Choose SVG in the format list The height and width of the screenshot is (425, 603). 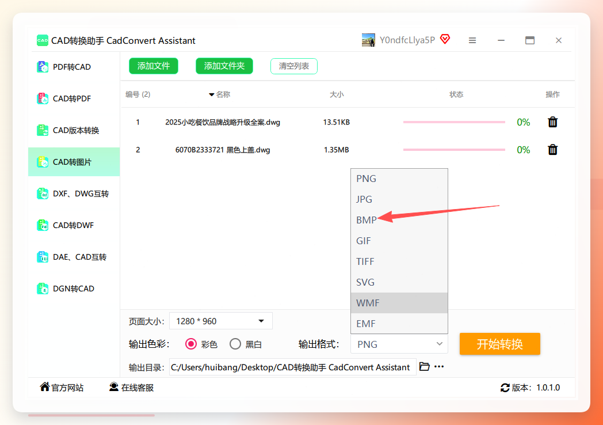coord(399,283)
